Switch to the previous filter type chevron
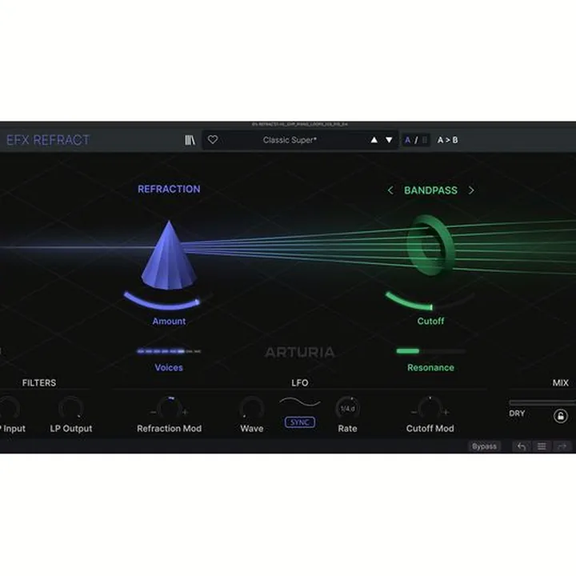Screen dimensions: 576x576 click(x=390, y=190)
